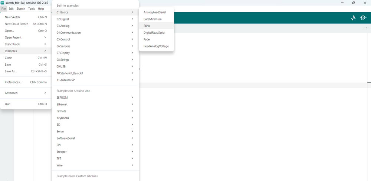This screenshot has width=371, height=181.
Task: Select the Examples menu entry
Action: pyautogui.click(x=26, y=51)
